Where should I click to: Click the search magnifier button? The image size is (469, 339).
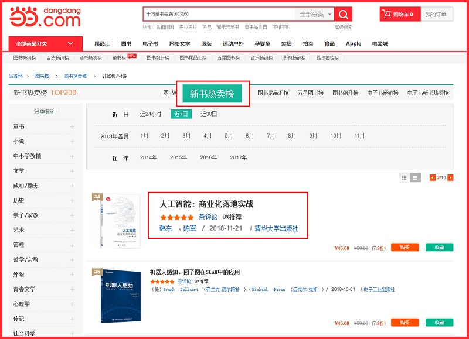[x=344, y=14]
